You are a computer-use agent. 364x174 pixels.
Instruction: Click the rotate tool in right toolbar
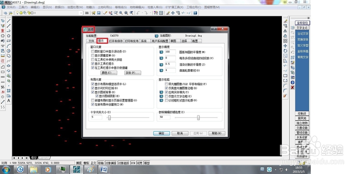(x=285, y=51)
